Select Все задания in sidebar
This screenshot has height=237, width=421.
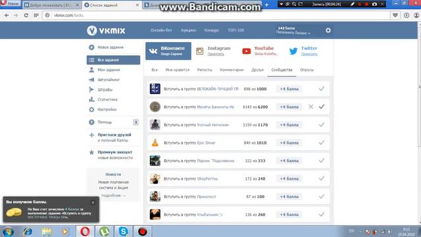[x=113, y=60]
